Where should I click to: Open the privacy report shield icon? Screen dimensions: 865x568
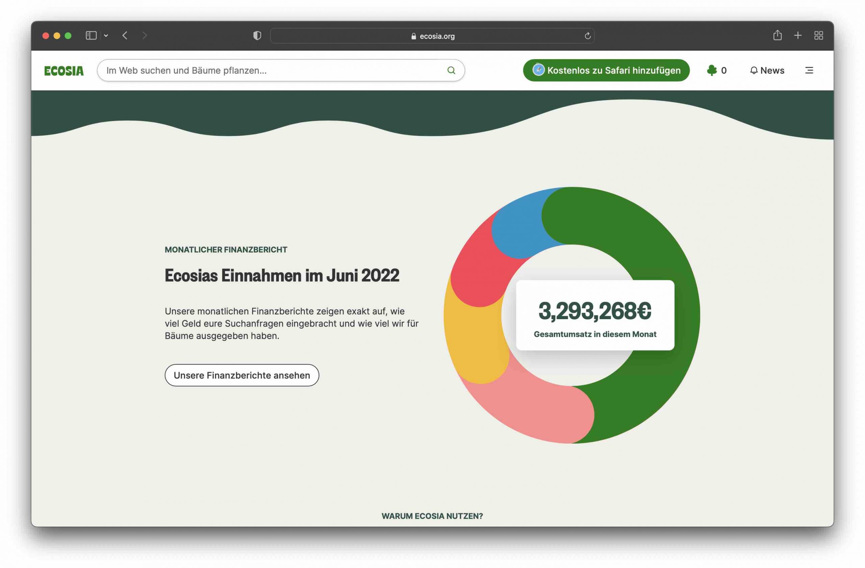pyautogui.click(x=257, y=35)
